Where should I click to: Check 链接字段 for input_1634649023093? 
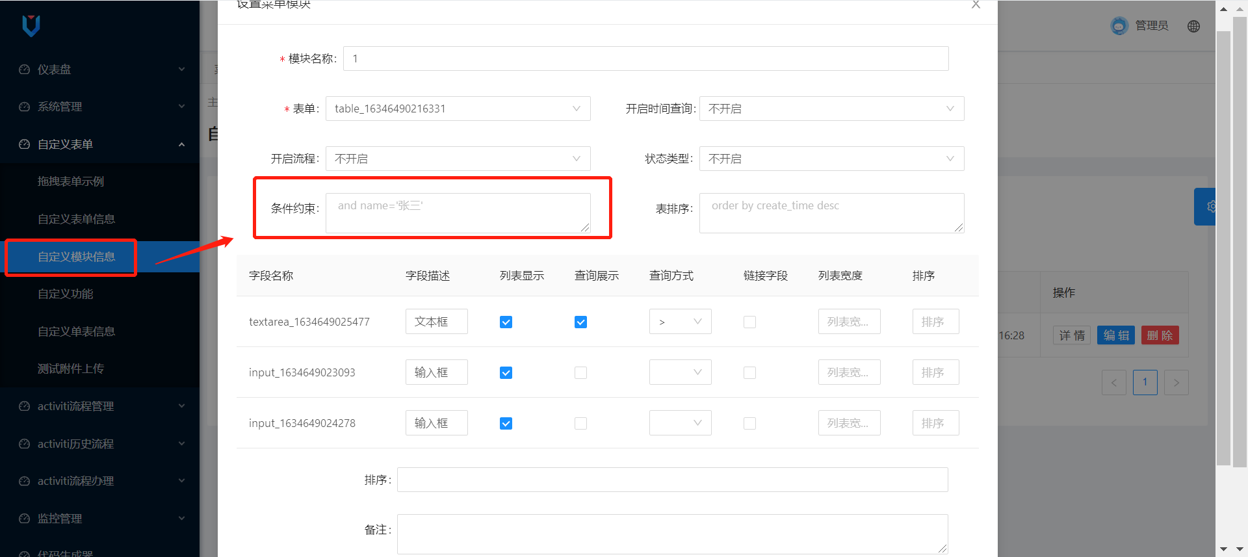749,373
